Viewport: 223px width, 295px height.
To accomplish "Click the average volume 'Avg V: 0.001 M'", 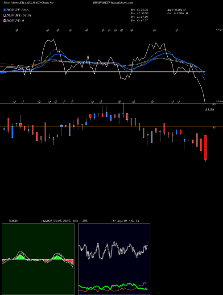I will (176, 10).
